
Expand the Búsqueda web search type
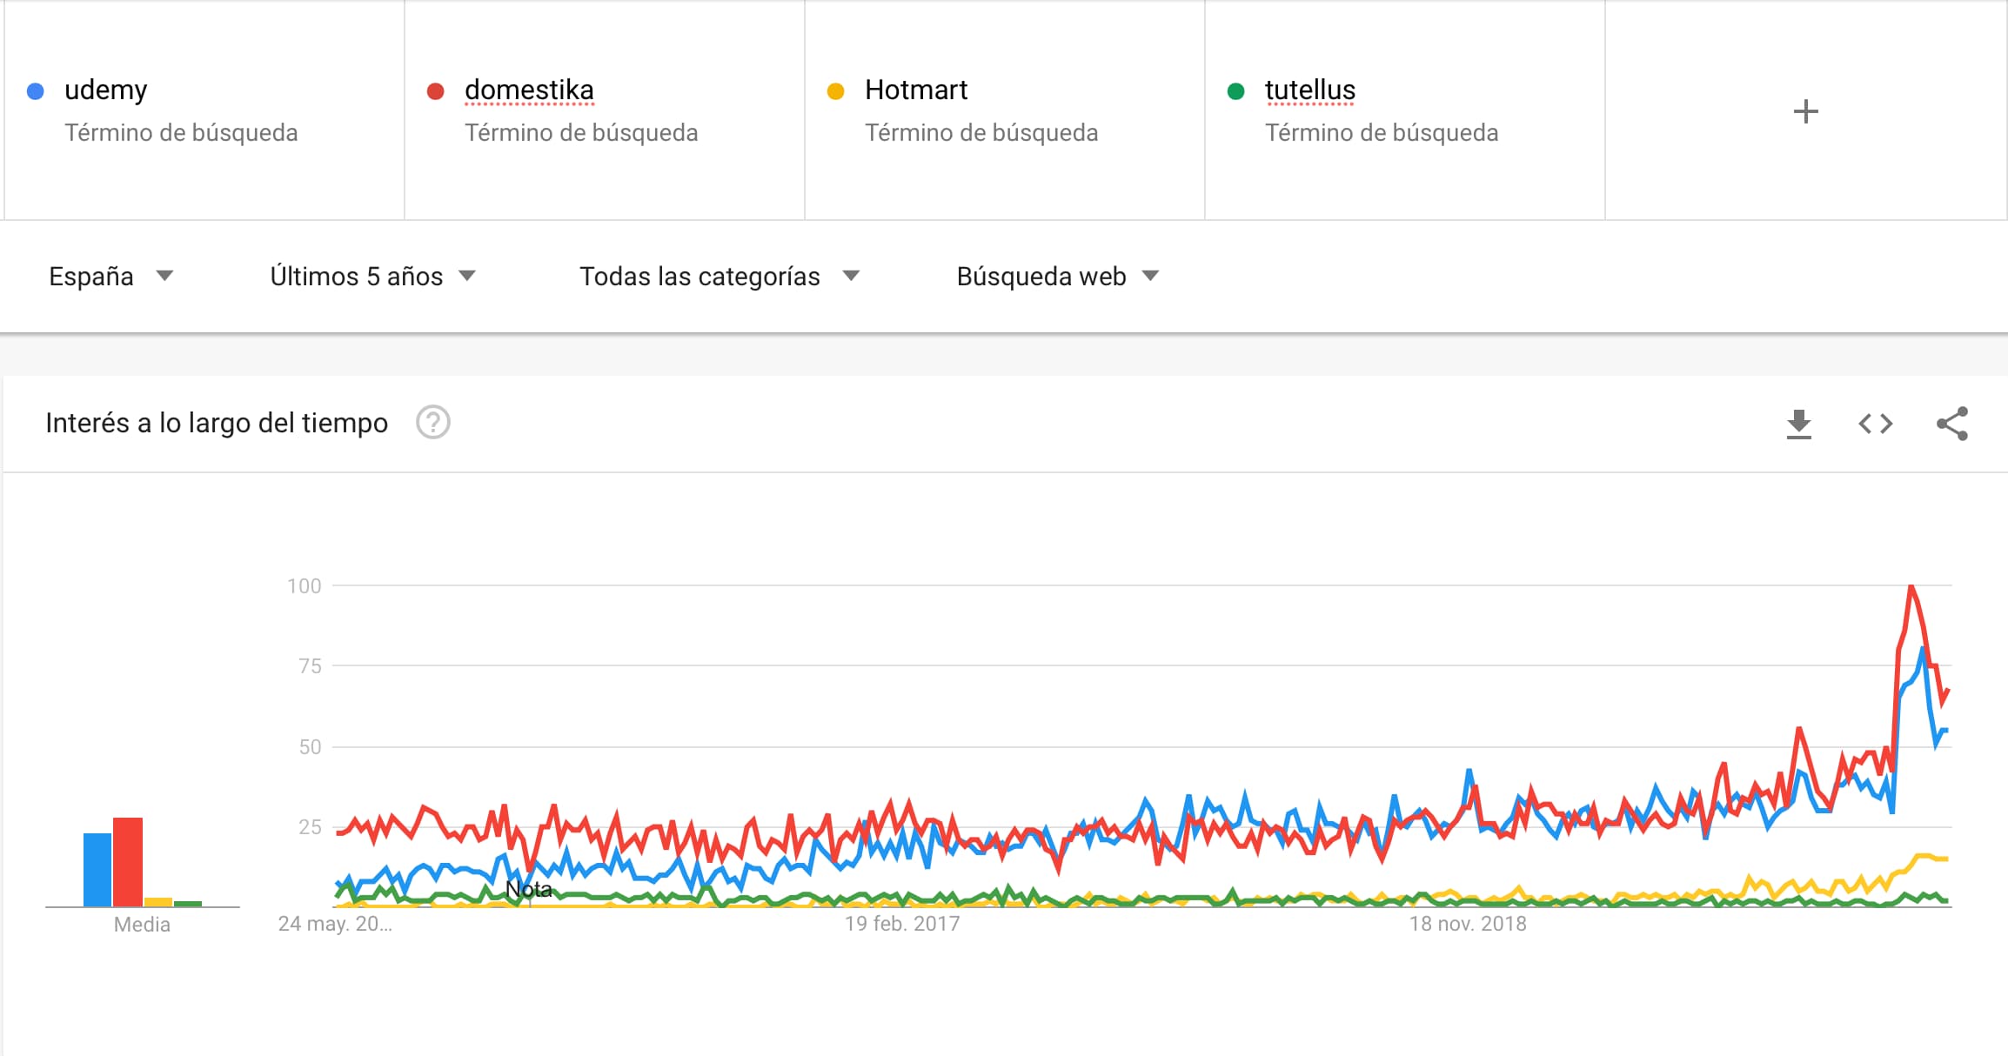tap(1058, 277)
